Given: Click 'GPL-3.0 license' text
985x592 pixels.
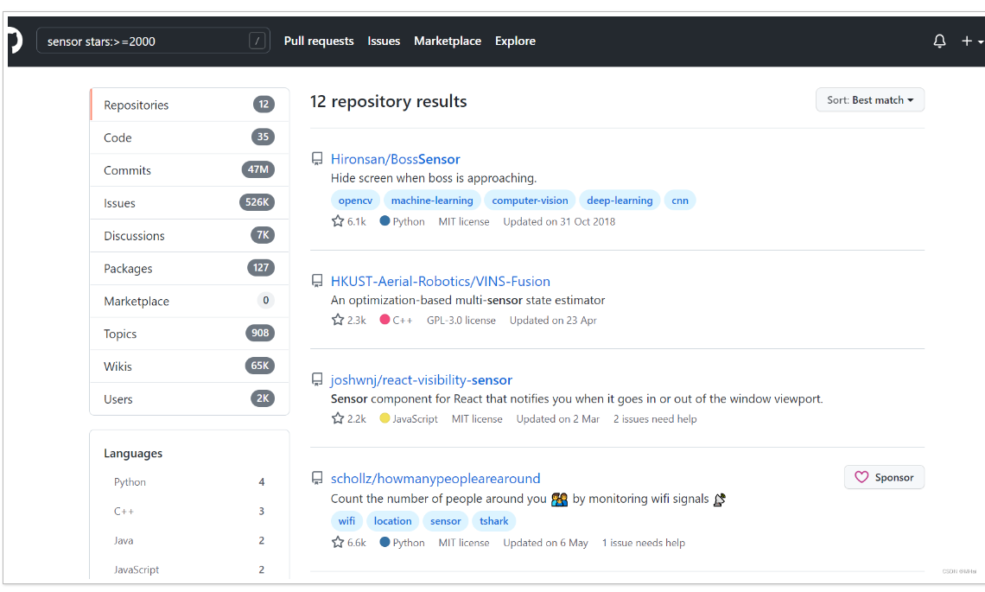Looking at the screenshot, I should (x=461, y=321).
